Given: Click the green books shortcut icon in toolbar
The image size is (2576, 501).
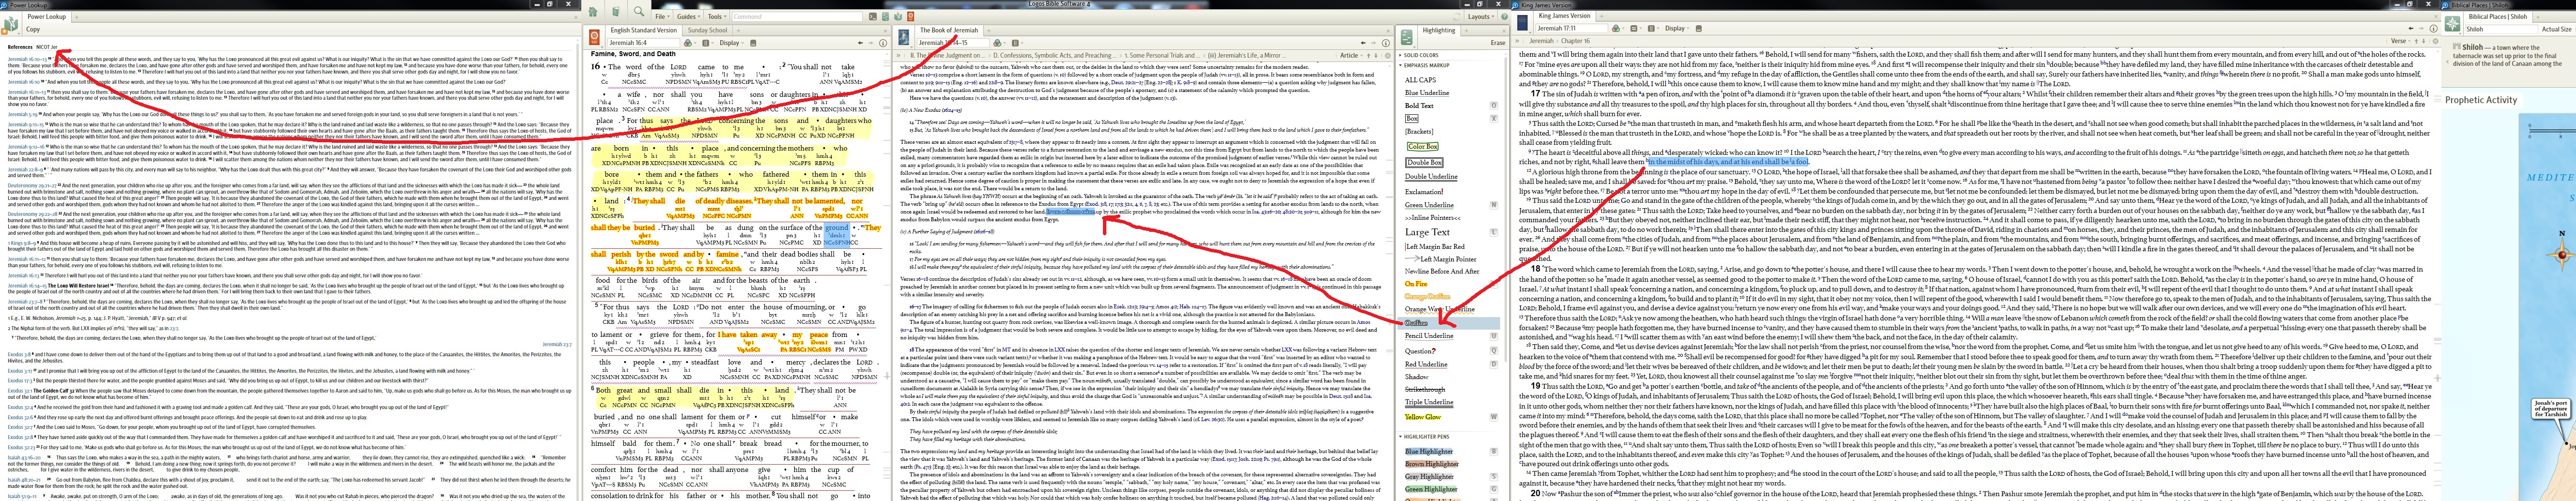Looking at the screenshot, I should [898, 17].
